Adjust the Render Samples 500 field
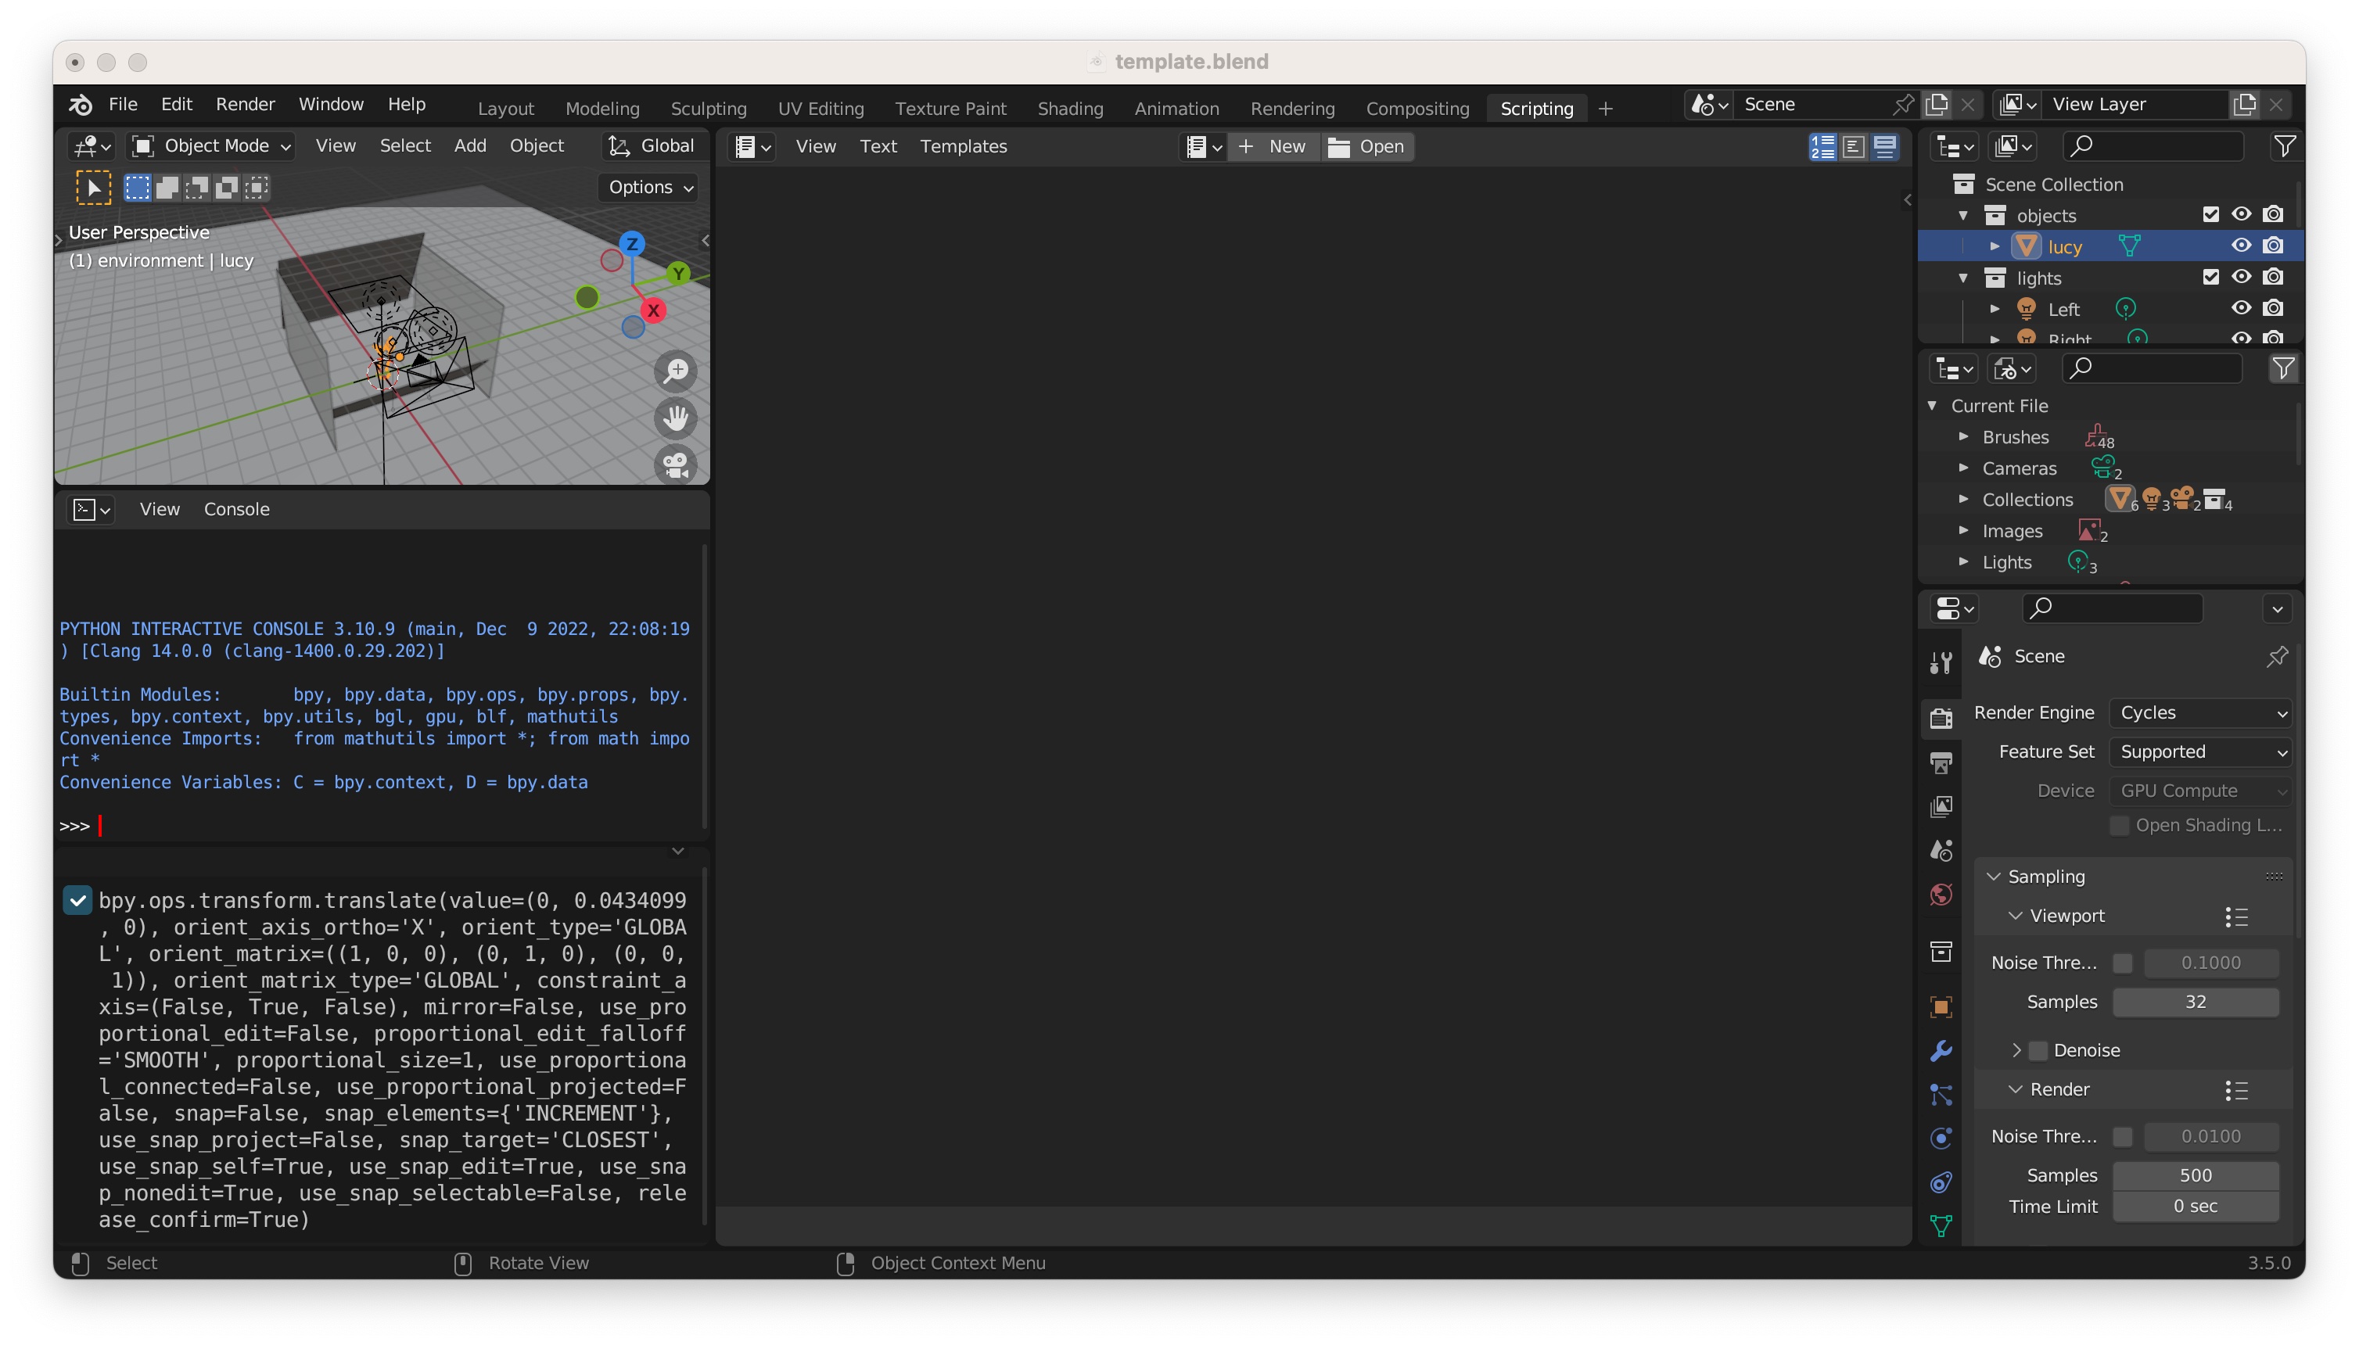Screen dimensions: 2359x1345 (2195, 1175)
